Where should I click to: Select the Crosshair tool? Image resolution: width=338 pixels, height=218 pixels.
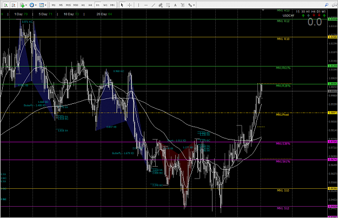[x=130, y=5]
